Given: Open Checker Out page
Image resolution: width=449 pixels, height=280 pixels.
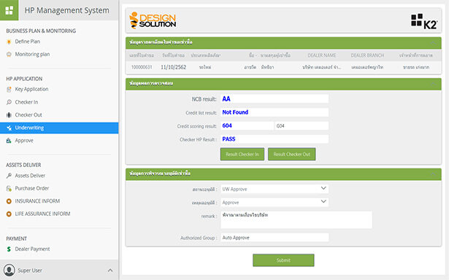Looking at the screenshot, I should 28,115.
